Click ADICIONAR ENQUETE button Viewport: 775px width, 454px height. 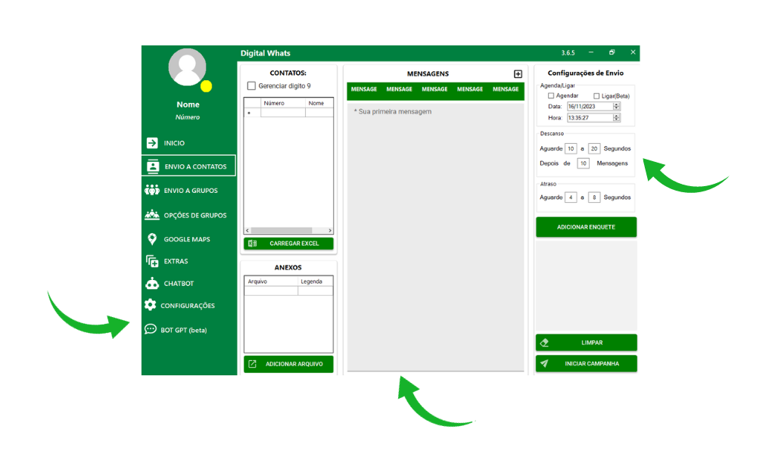click(587, 227)
